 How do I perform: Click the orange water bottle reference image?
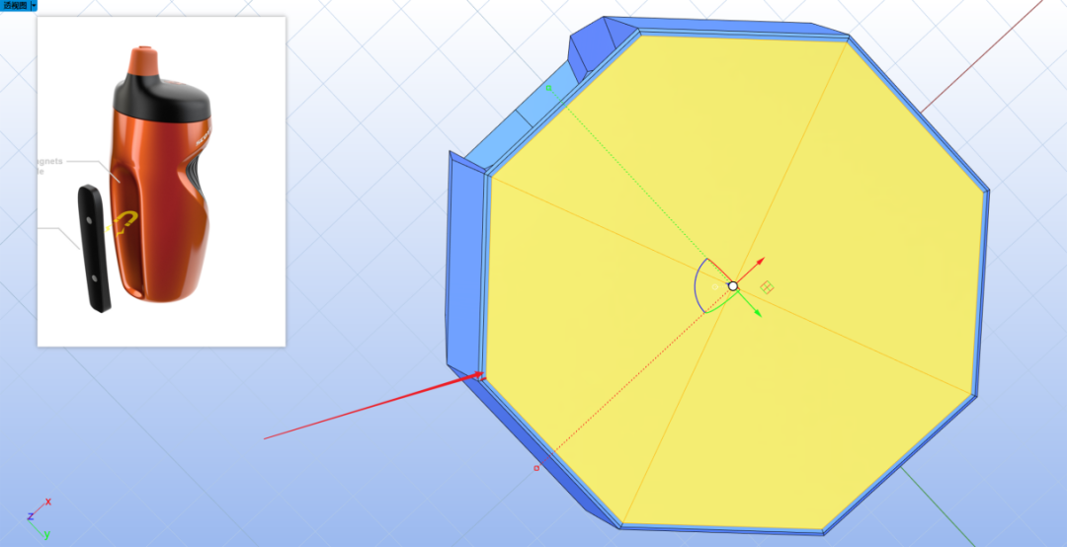[x=161, y=181]
